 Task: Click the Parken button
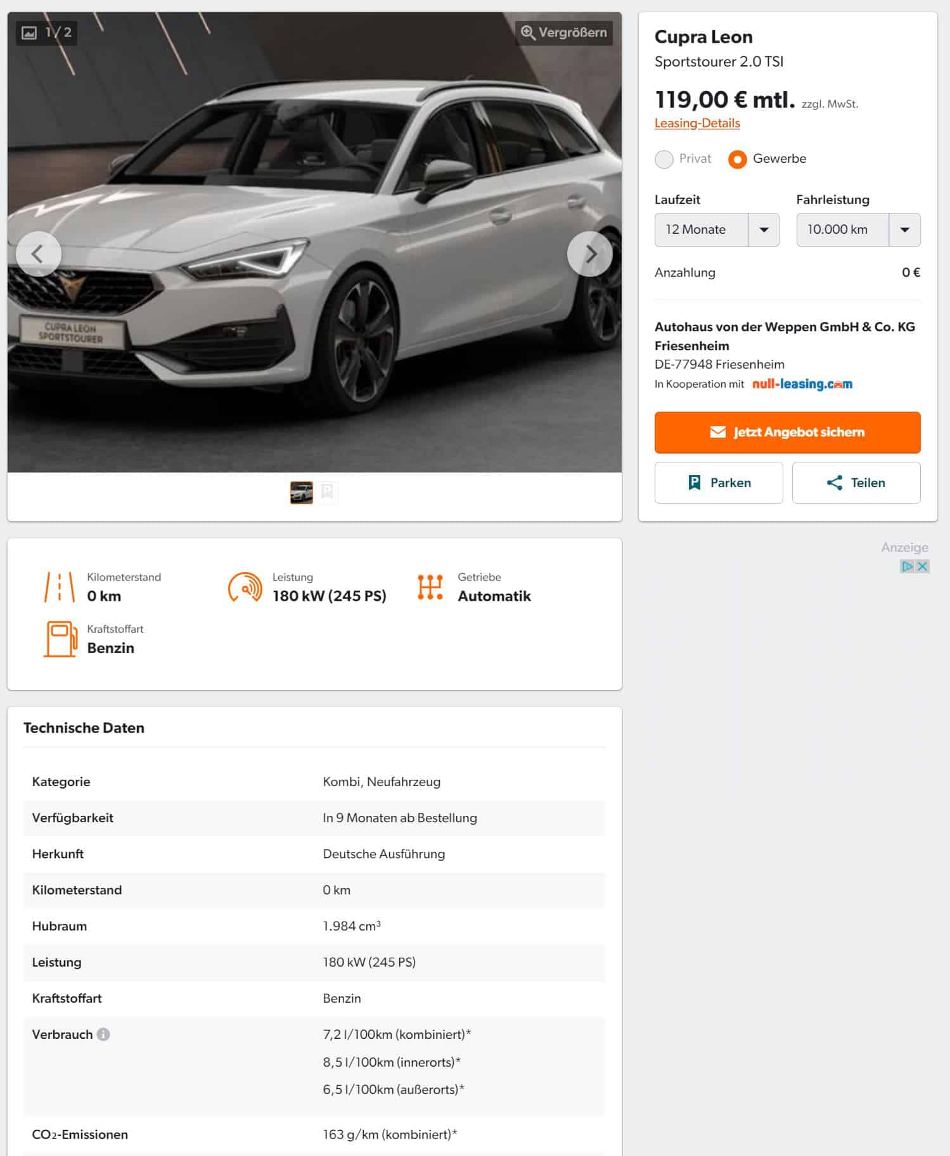coord(719,483)
